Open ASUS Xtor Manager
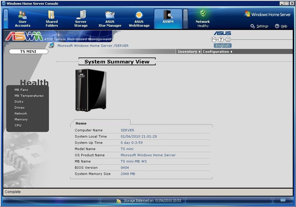This screenshot has height=207, width=296. [110, 19]
